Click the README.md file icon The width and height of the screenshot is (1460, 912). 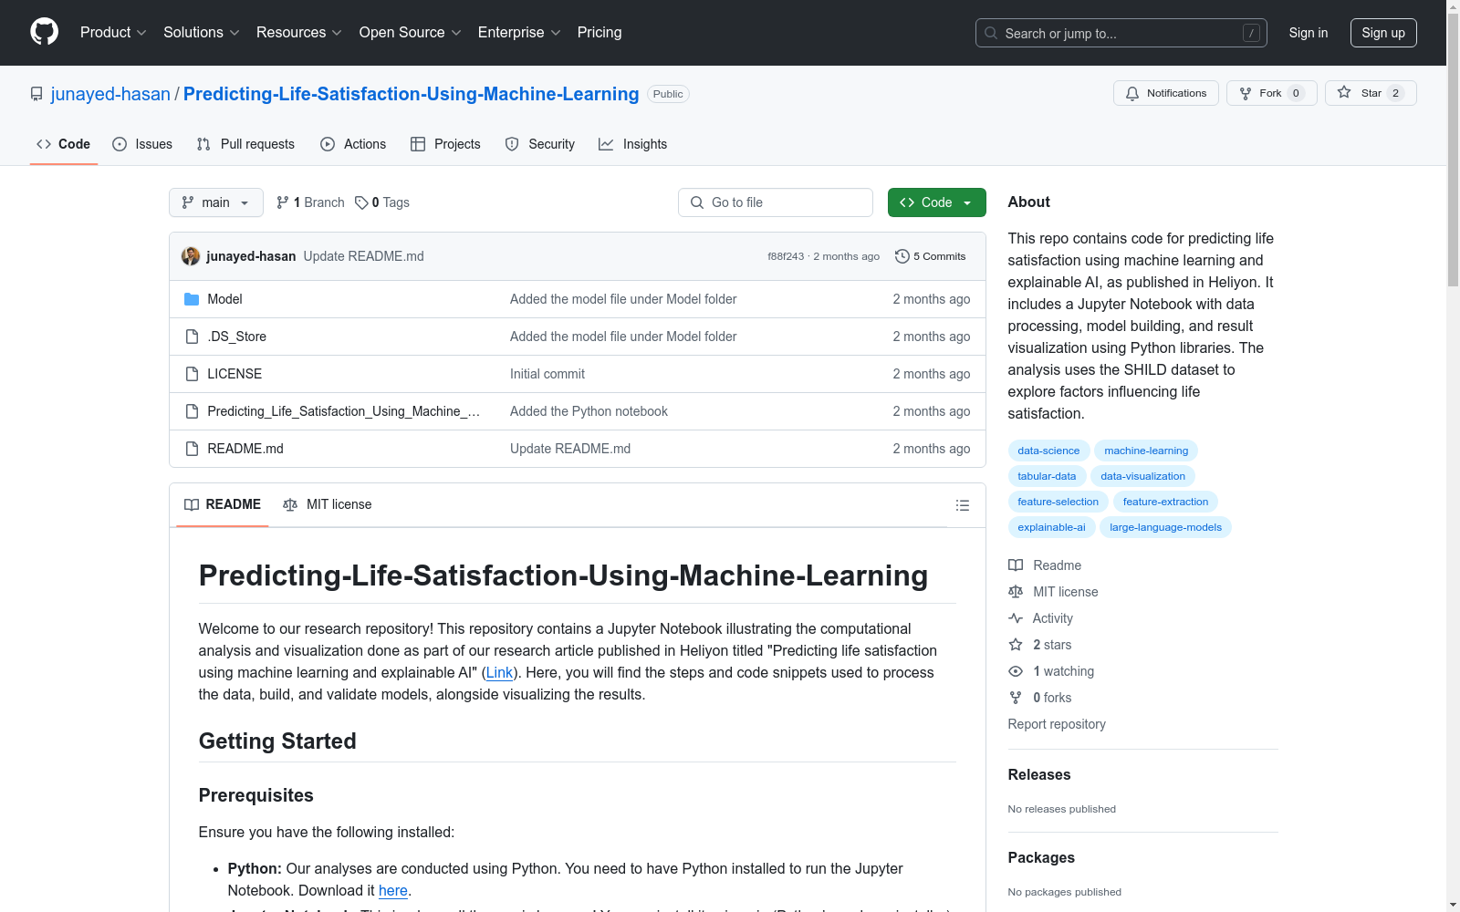click(192, 449)
